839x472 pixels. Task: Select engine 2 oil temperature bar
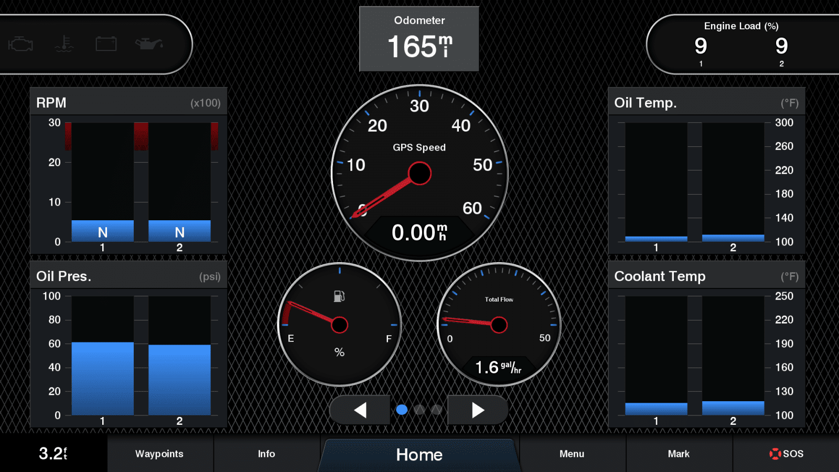[733, 238]
